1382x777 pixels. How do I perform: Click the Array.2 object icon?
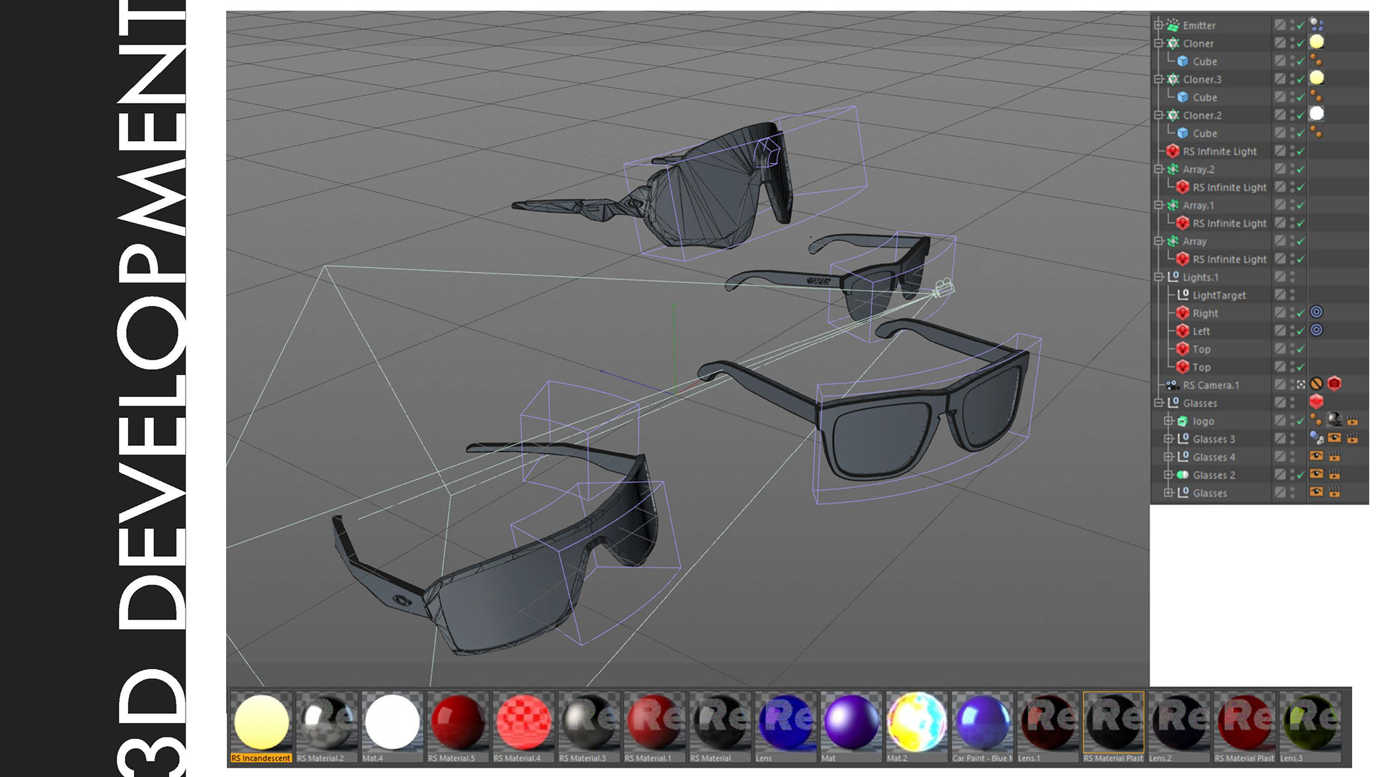coord(1173,169)
